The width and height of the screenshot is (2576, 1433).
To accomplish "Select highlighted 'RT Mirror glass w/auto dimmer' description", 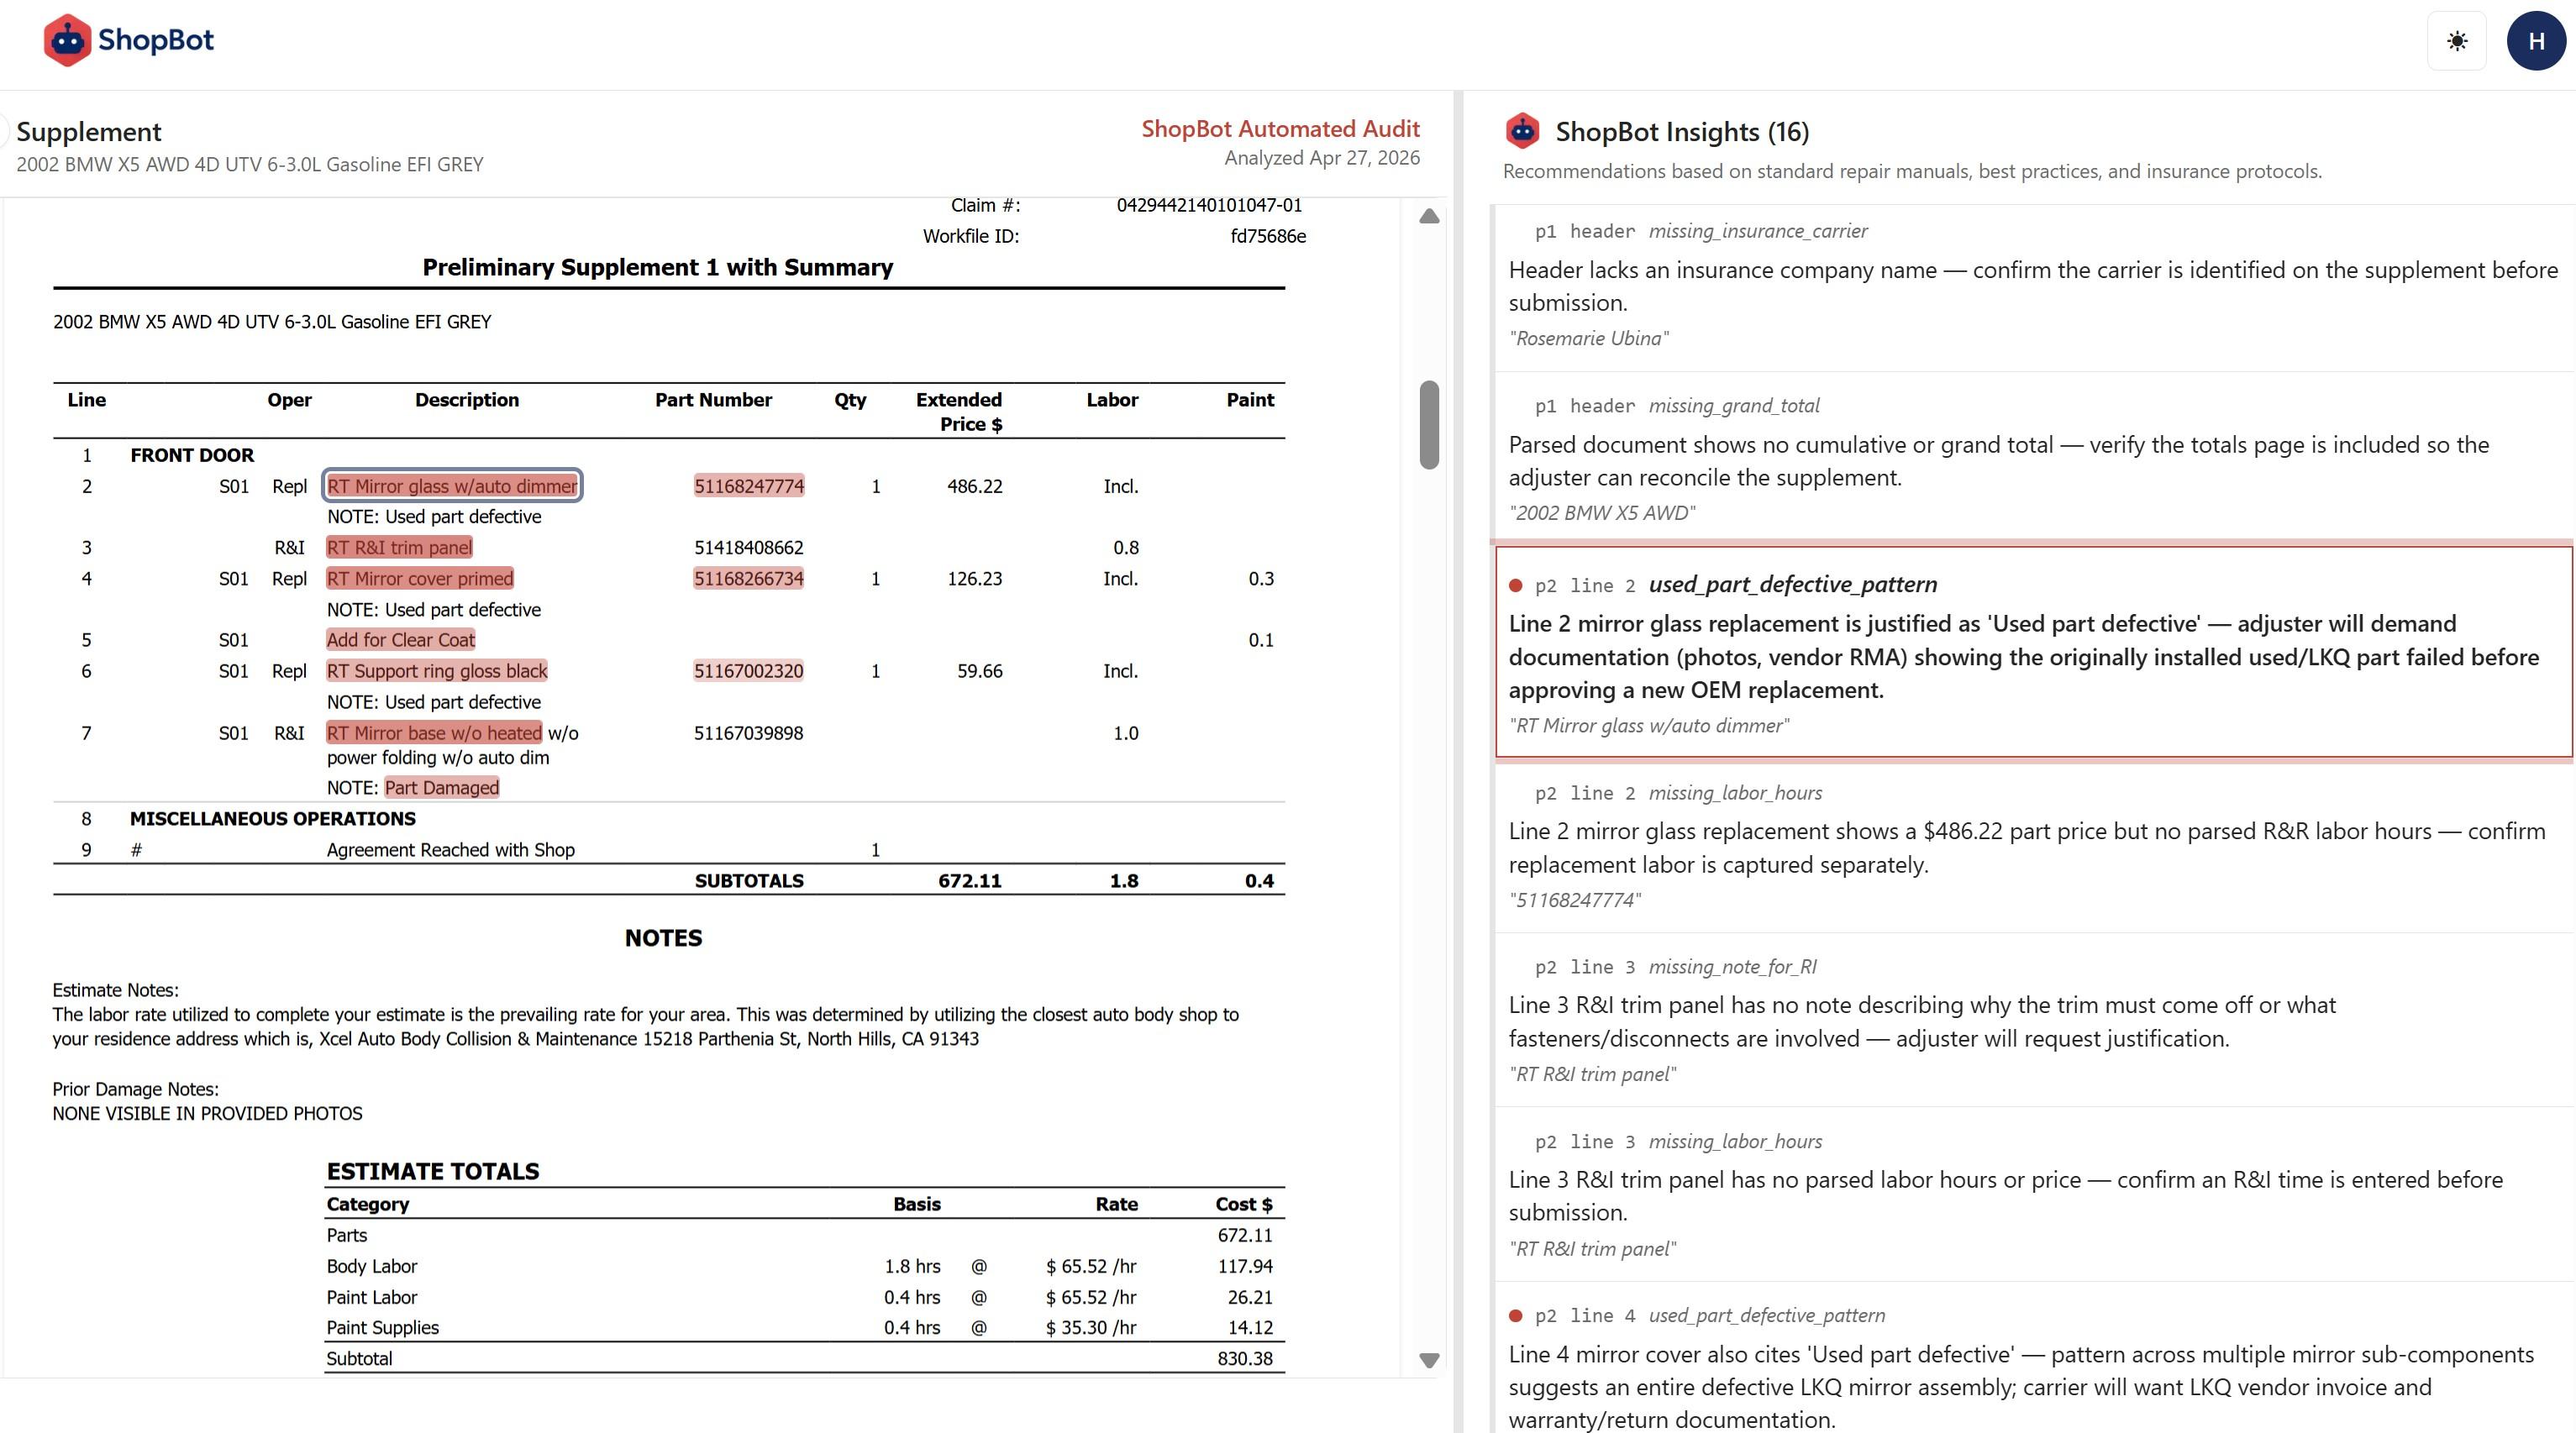I will [x=452, y=486].
